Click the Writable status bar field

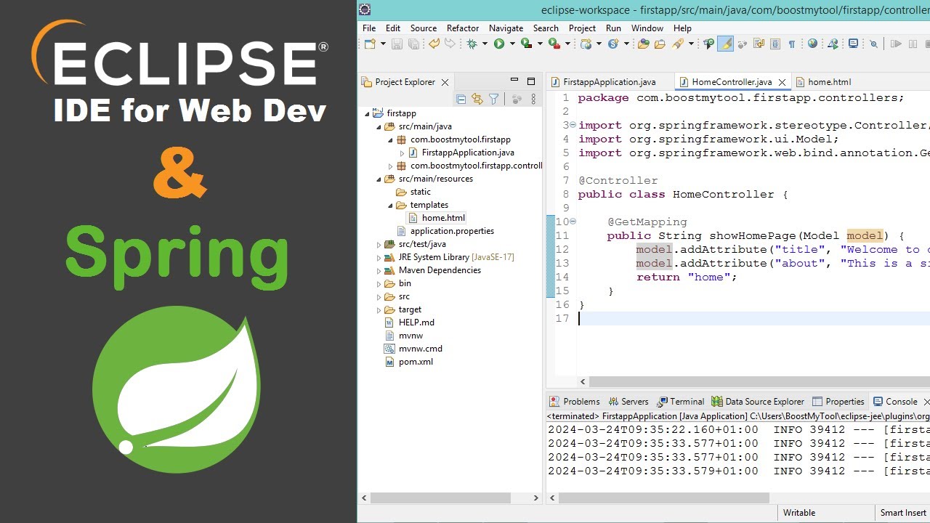pos(799,513)
